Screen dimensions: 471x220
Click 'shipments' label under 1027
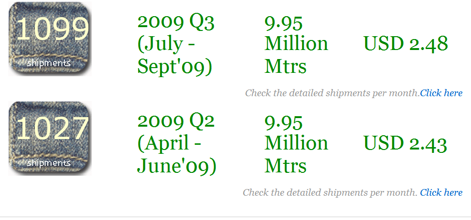click(x=49, y=163)
